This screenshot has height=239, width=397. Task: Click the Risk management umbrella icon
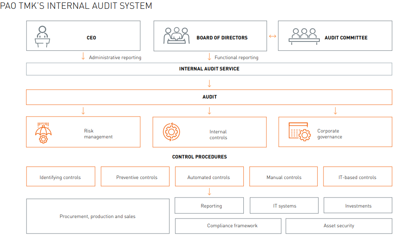[43, 133]
